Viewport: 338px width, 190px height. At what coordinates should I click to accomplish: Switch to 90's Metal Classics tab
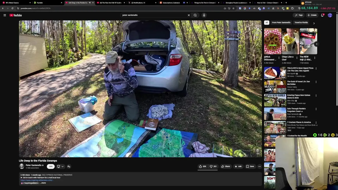point(16,3)
